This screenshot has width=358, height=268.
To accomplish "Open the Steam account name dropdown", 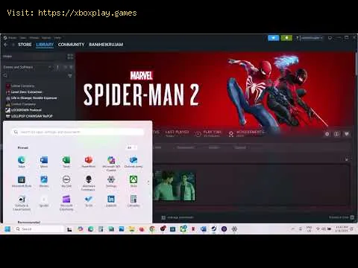I will 312,38.
